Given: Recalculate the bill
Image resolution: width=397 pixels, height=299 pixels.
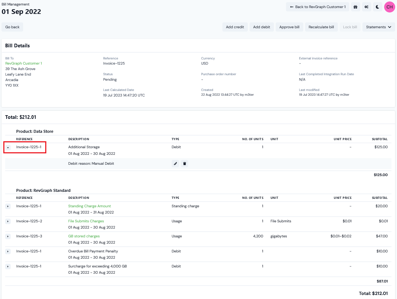Looking at the screenshot, I should pyautogui.click(x=321, y=27).
